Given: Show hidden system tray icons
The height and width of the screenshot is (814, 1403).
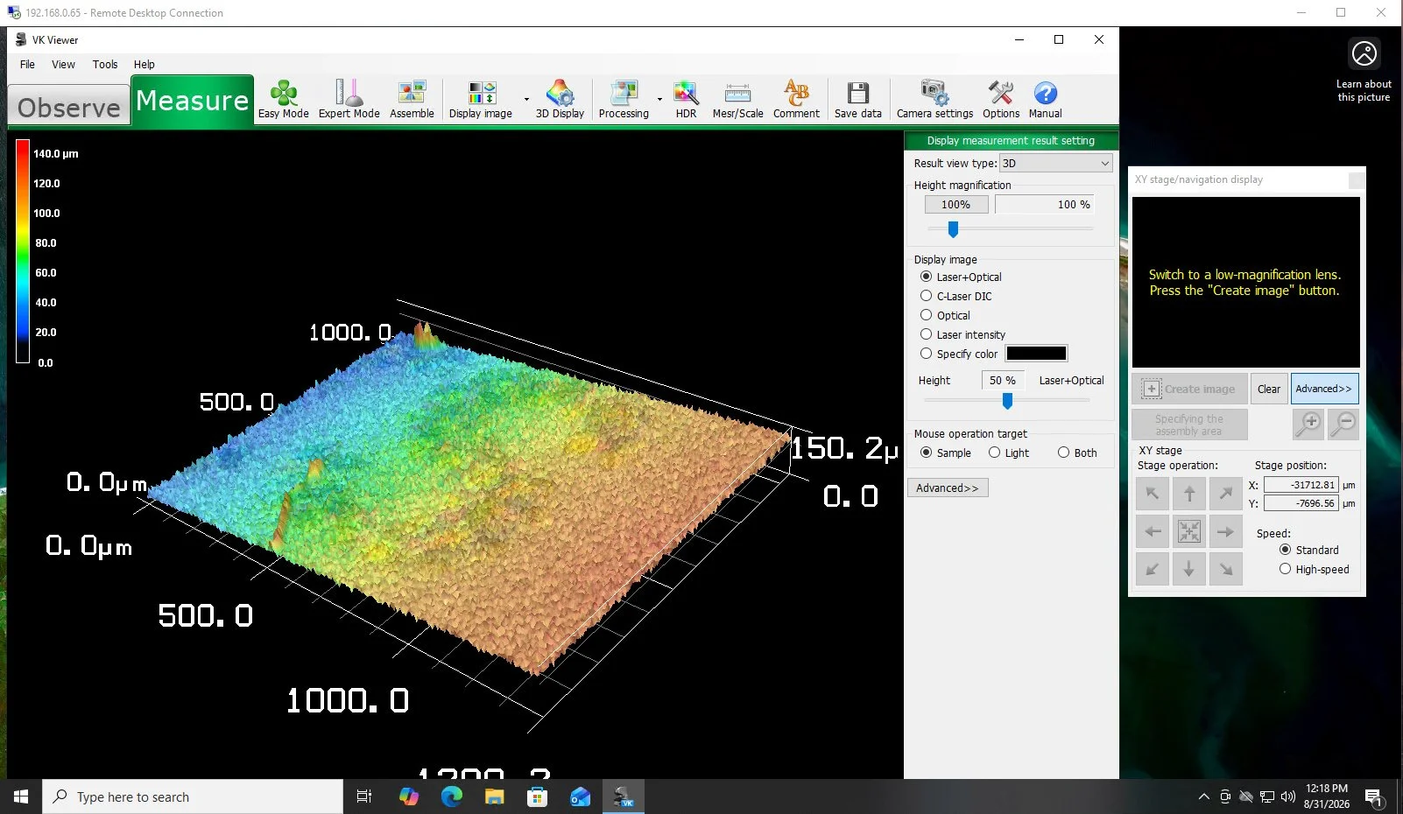Looking at the screenshot, I should tap(1203, 796).
